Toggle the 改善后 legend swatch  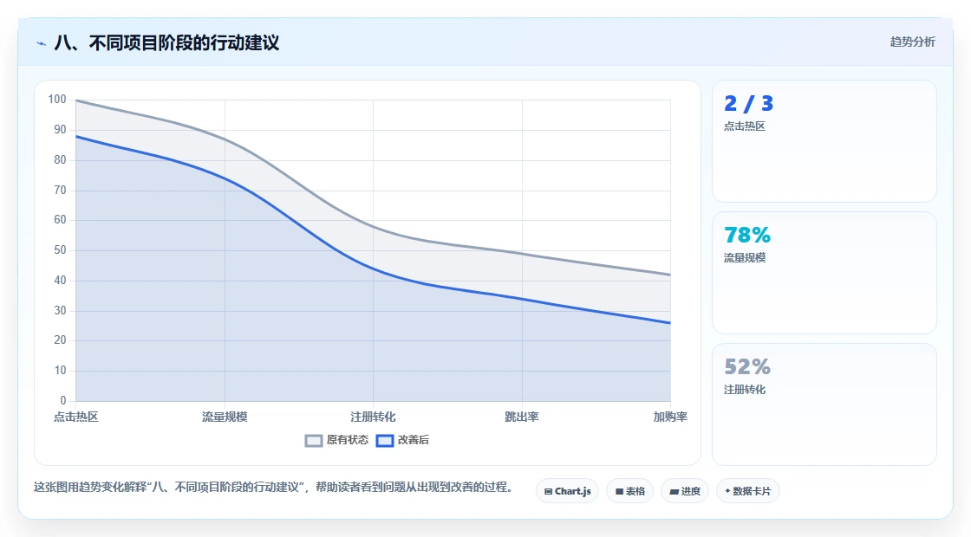[x=385, y=441]
